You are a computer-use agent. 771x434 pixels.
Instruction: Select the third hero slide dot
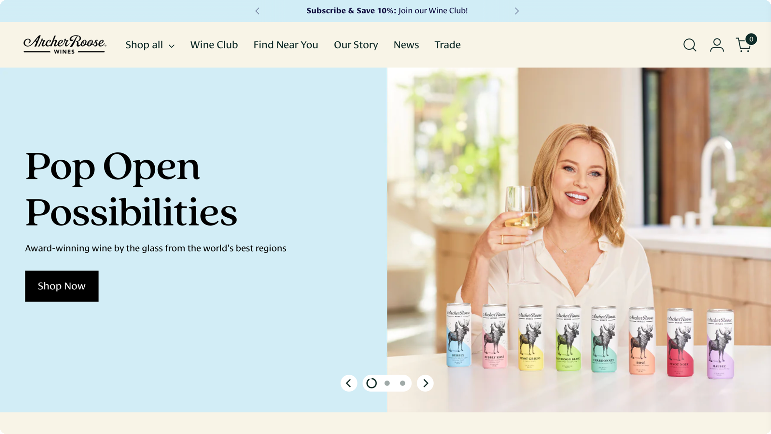point(403,383)
